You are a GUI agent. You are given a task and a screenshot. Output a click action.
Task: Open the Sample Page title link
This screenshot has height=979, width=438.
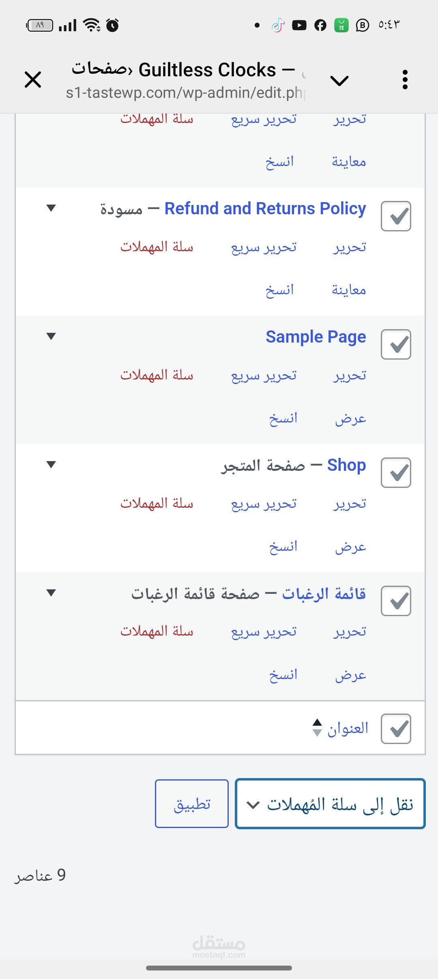(x=316, y=337)
